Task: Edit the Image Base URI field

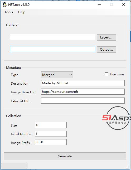Action: click(83, 92)
